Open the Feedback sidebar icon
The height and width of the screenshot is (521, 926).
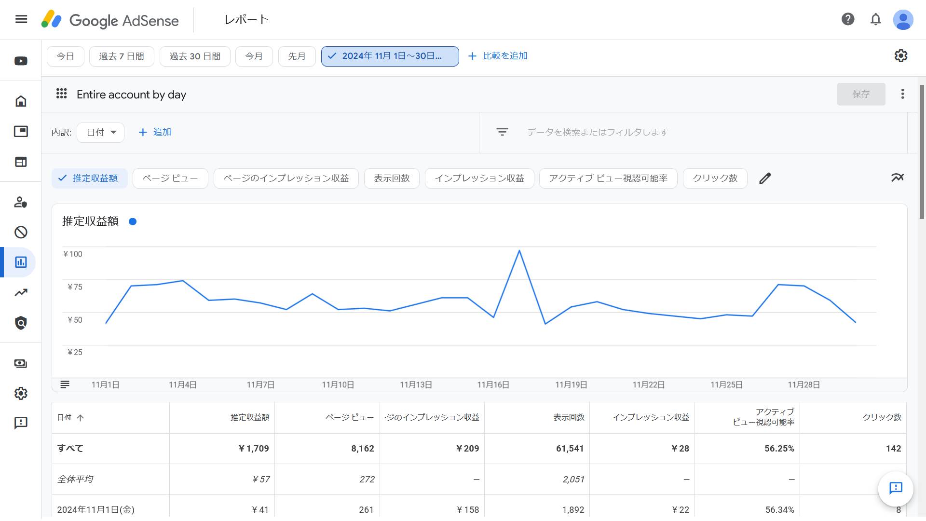[21, 423]
